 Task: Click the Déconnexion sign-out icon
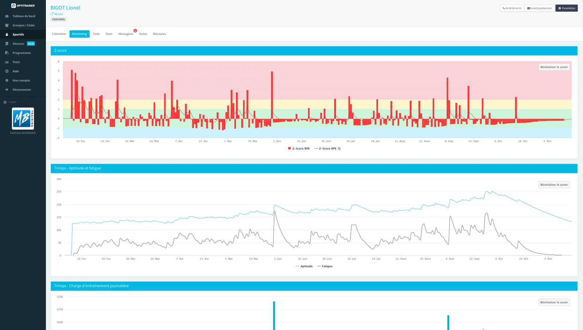coord(7,89)
